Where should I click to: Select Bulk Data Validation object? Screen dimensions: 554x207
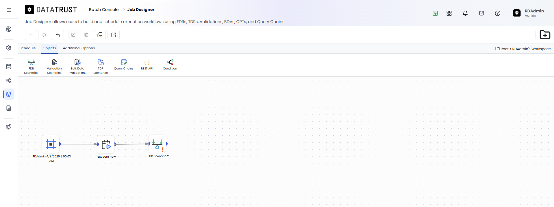tap(78, 67)
